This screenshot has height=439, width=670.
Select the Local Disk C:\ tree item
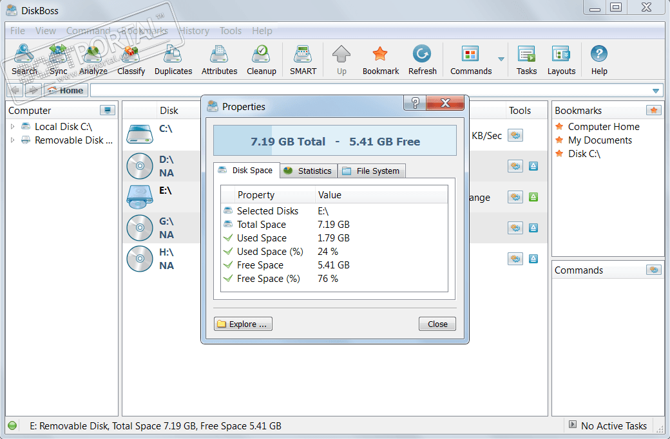point(63,126)
